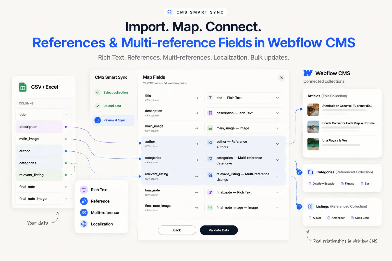Click the Webflow logo icon
Image resolution: width=392 pixels, height=261 pixels.
tap(308, 73)
